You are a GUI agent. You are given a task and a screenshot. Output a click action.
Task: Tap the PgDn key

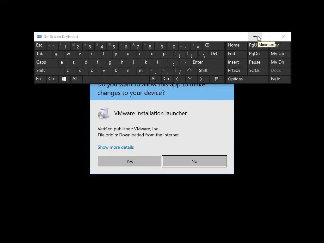click(258, 54)
